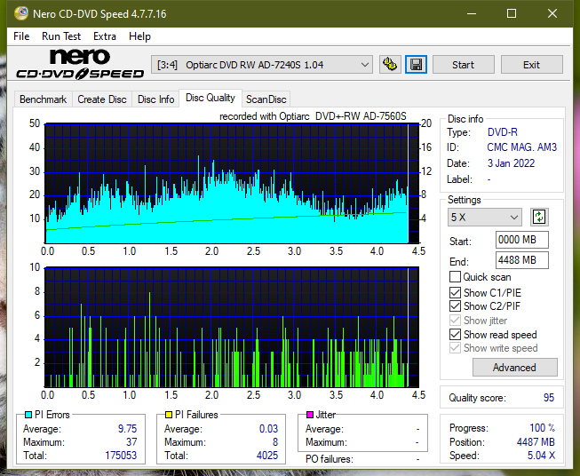Click the Nero app icon in title bar
This screenshot has width=580, height=476.
21,13
